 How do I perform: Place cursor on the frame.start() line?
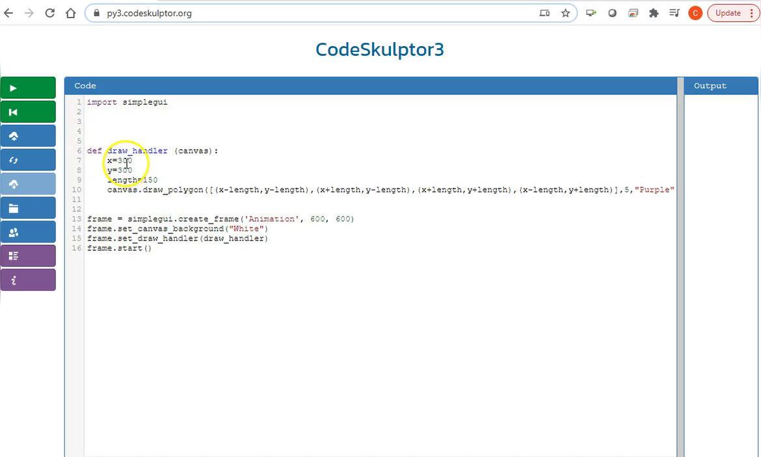pos(119,248)
